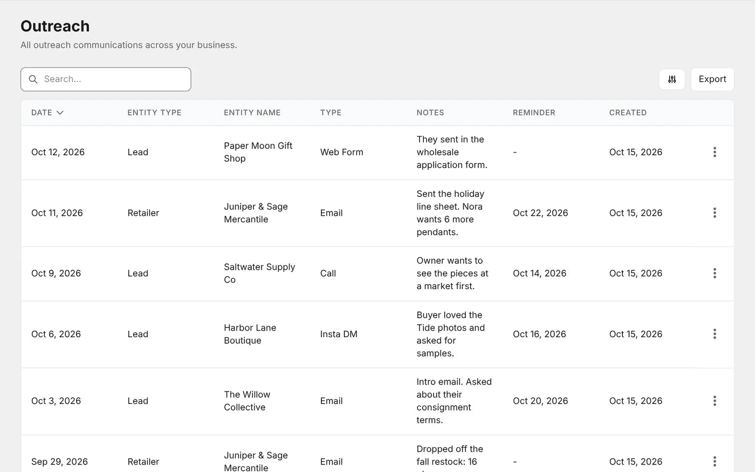Viewport: 755px width, 472px height.
Task: Click the "Insta DM" type cell
Action: (x=339, y=334)
